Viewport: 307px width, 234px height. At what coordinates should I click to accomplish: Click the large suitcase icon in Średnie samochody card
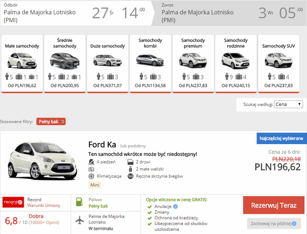[x=62, y=77]
